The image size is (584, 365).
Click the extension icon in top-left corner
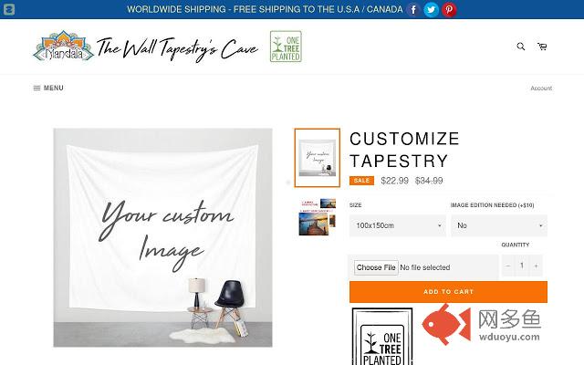[9, 9]
